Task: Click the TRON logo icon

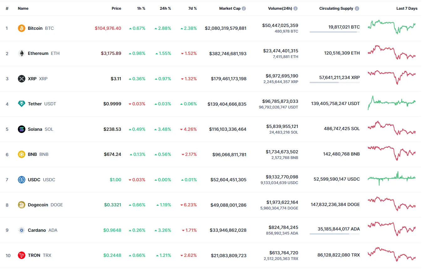Action: click(21, 255)
